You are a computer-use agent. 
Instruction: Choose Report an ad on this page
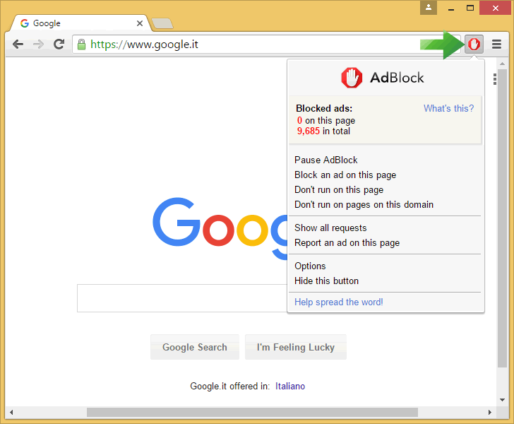point(347,242)
